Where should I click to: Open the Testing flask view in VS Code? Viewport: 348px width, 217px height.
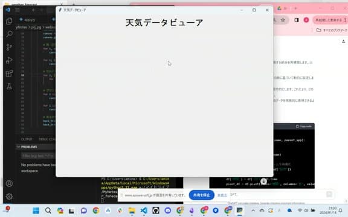(x=9, y=86)
